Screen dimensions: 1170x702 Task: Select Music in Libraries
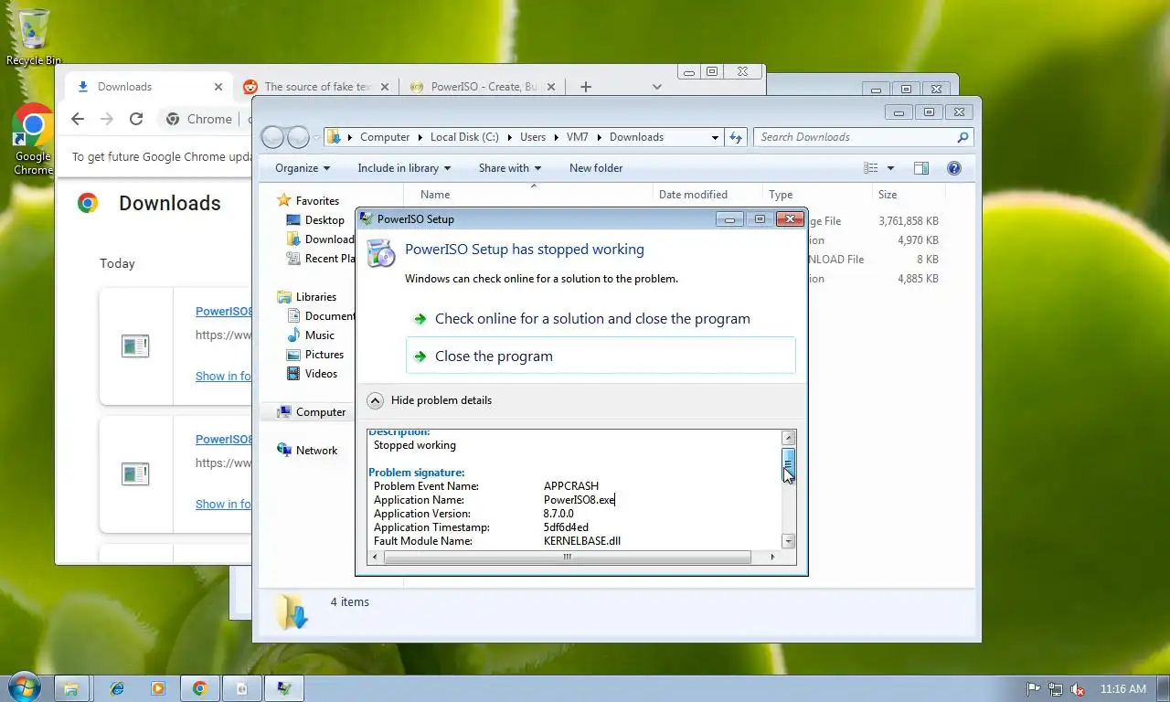point(311,335)
